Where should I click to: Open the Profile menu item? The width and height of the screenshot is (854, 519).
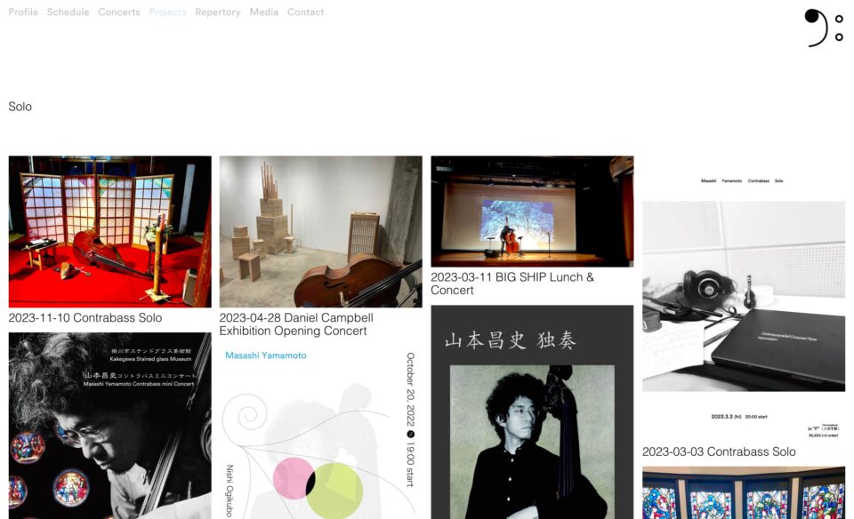pos(23,12)
